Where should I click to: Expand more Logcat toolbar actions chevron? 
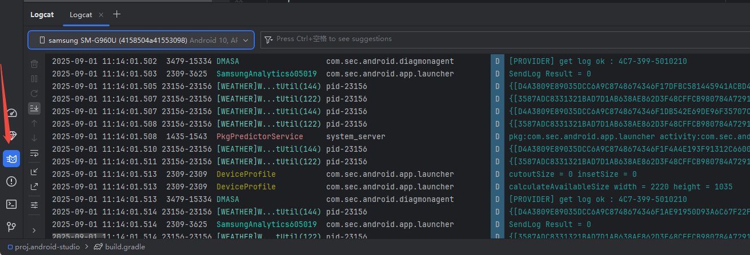tap(34, 230)
